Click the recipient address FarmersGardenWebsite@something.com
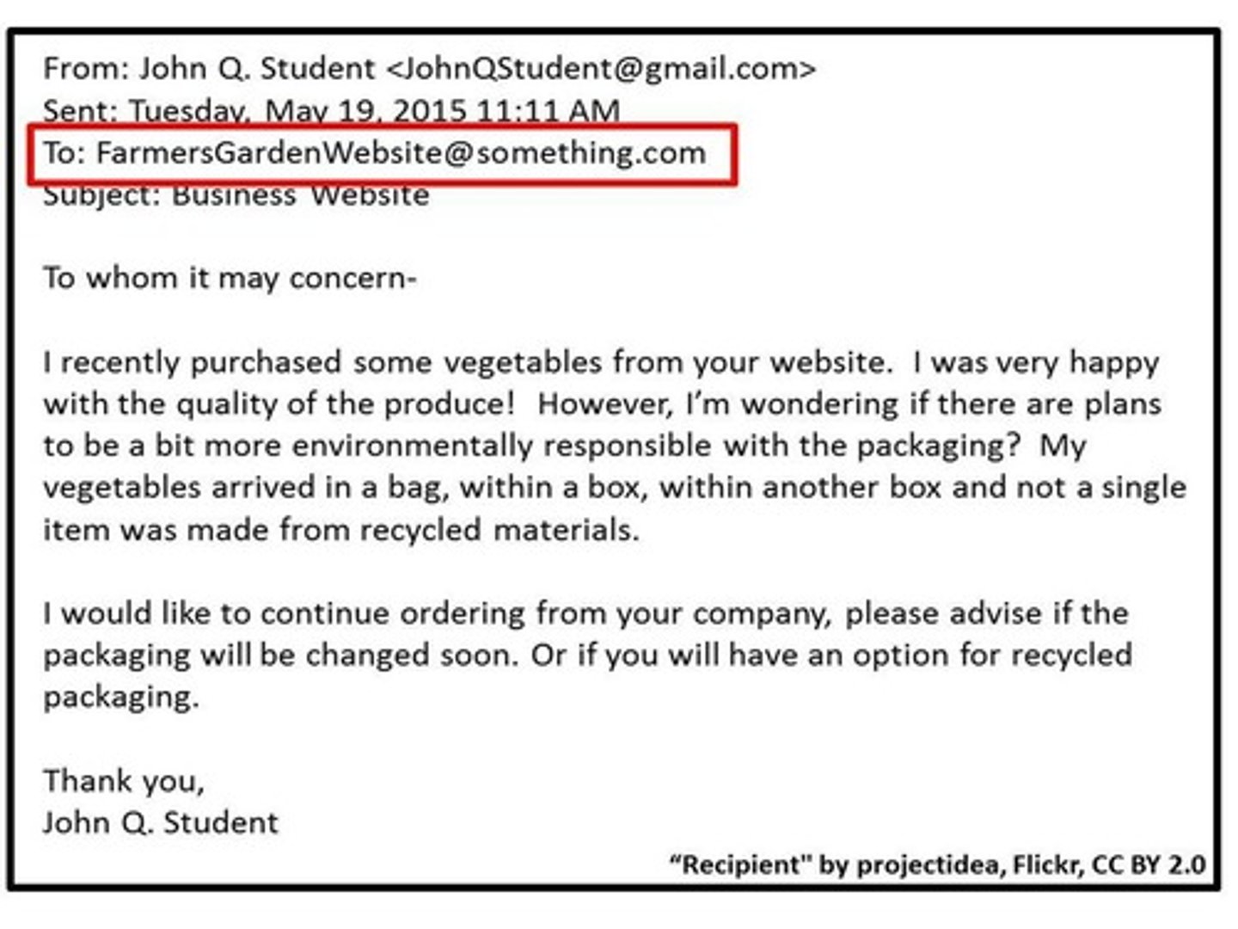The width and height of the screenshot is (1238, 929). pyautogui.click(x=401, y=152)
